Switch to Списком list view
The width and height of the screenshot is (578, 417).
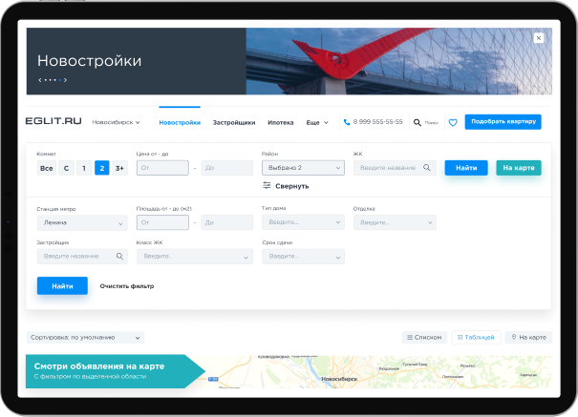(423, 337)
